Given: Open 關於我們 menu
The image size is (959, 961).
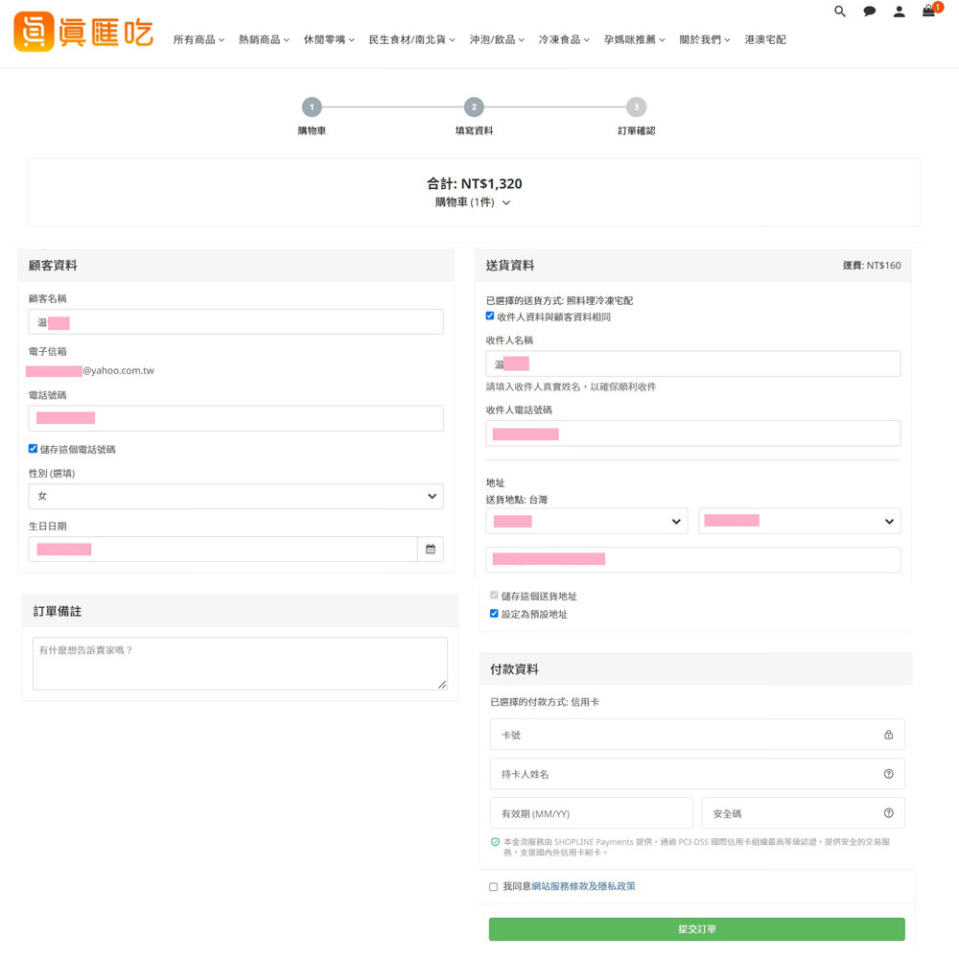Looking at the screenshot, I should point(705,40).
